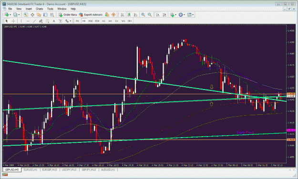This screenshot has width=298, height=179.
Task: Switch to the AUDUSD,H1 chart tab
Action: pos(108,169)
